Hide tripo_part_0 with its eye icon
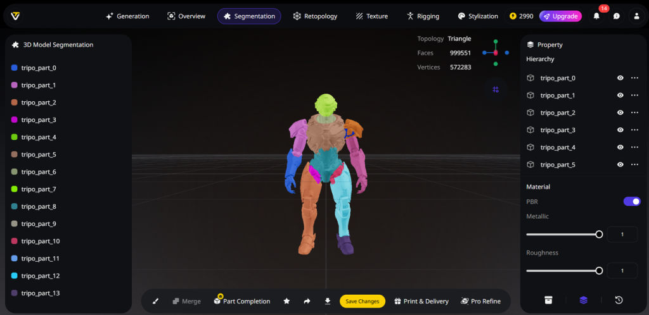The height and width of the screenshot is (315, 649). pyautogui.click(x=620, y=78)
